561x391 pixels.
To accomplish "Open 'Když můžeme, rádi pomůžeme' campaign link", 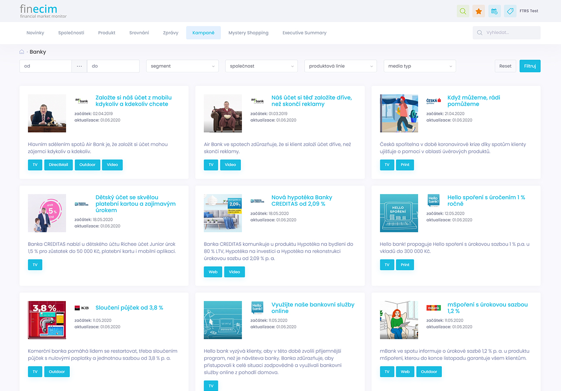I will (474, 101).
